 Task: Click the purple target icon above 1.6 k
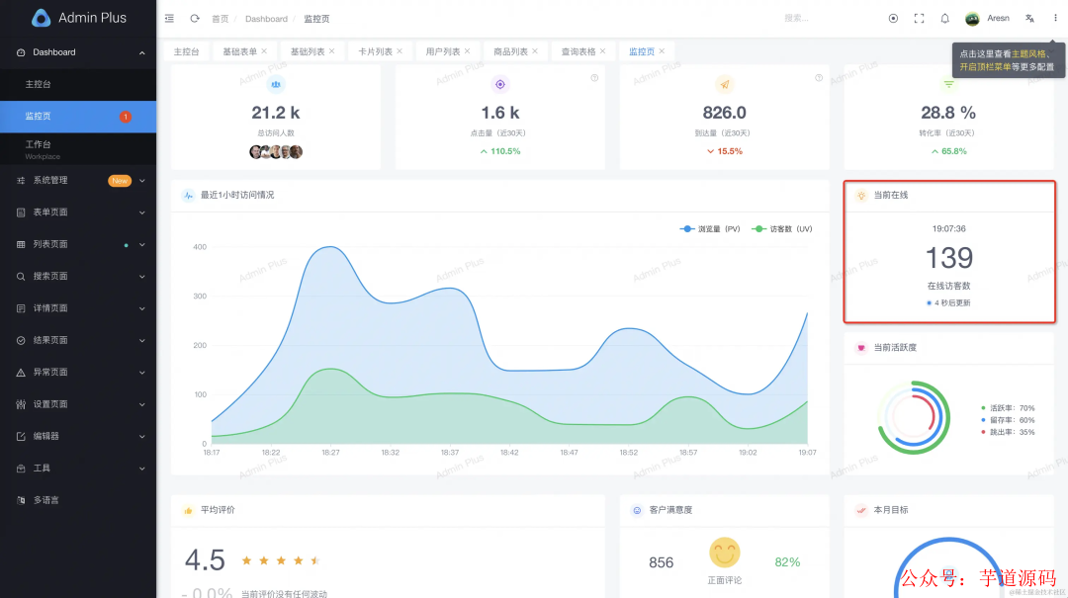500,84
